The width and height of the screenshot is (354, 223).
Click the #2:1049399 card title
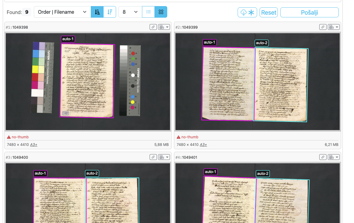tap(186, 27)
